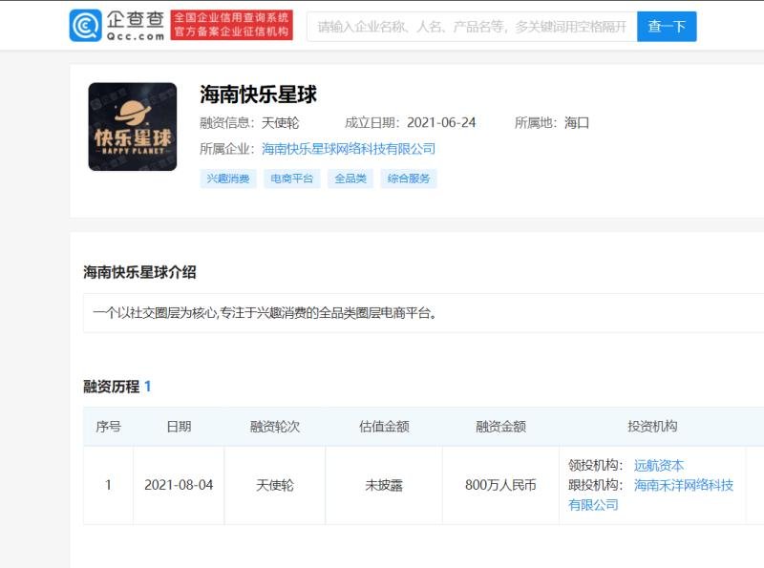Click the 海南快乐星球介绍 section heading
764x568 pixels.
click(x=139, y=272)
